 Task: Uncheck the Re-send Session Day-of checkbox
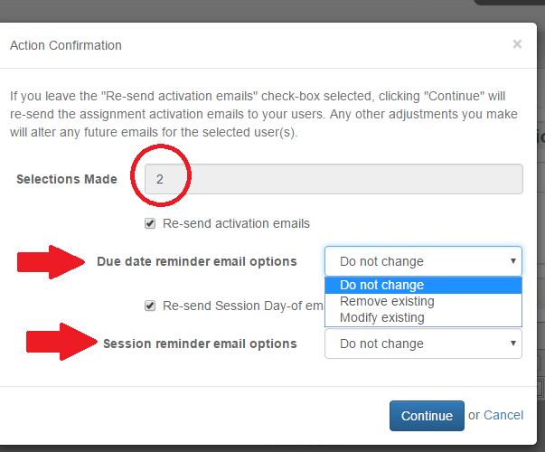point(150,306)
